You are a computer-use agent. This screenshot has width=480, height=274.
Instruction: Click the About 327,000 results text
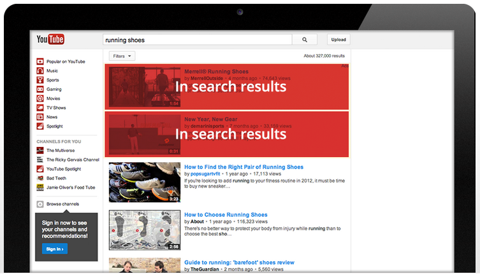coord(324,56)
